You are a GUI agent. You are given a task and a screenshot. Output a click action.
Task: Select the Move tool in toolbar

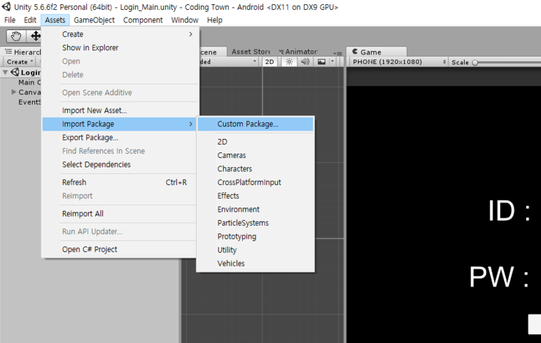click(x=36, y=36)
